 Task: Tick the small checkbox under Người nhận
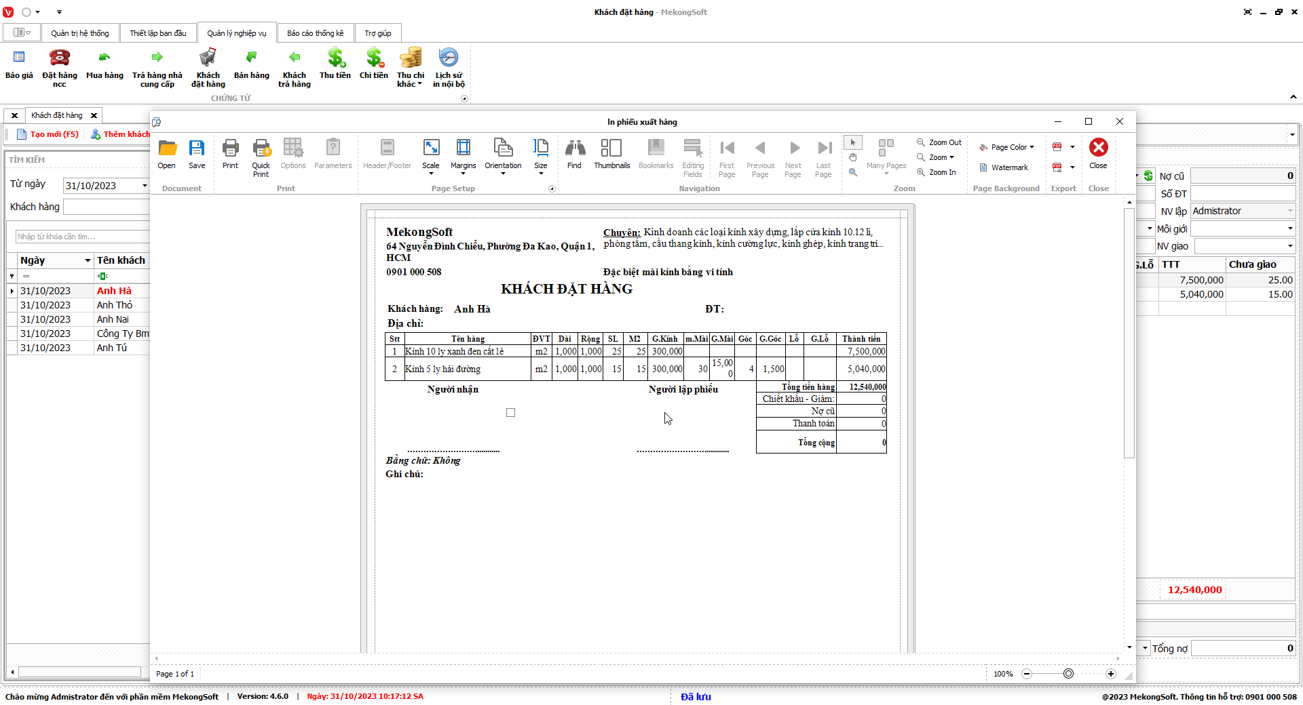click(x=511, y=412)
